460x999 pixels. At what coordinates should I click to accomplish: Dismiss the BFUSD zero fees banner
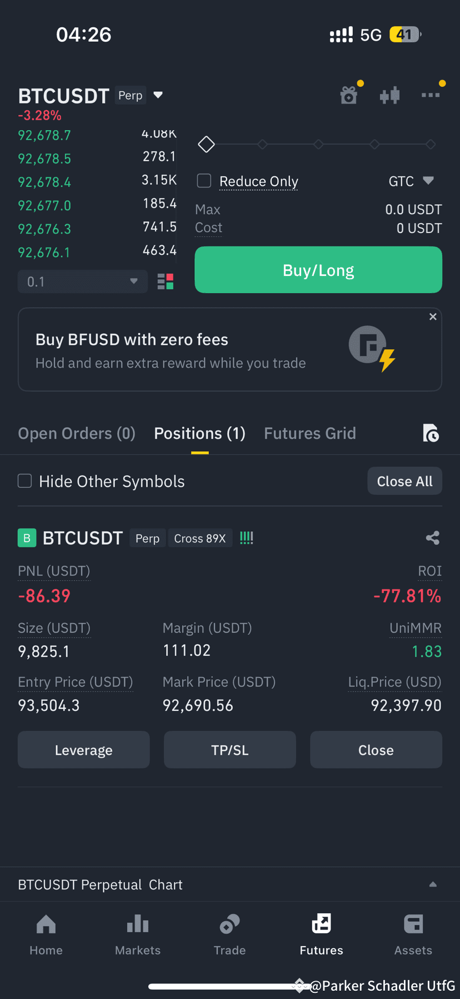tap(433, 316)
